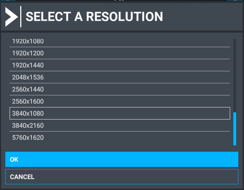Click the Select a Resolution header title
Image resolution: width=244 pixels, height=190 pixels.
(94, 17)
